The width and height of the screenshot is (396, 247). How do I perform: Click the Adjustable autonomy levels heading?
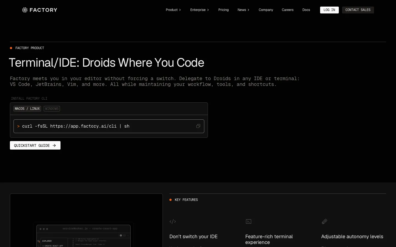coord(352,237)
